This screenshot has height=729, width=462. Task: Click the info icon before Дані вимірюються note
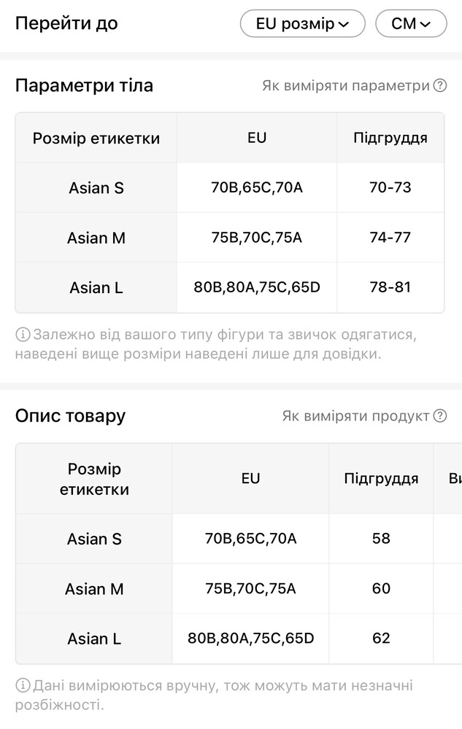click(23, 686)
